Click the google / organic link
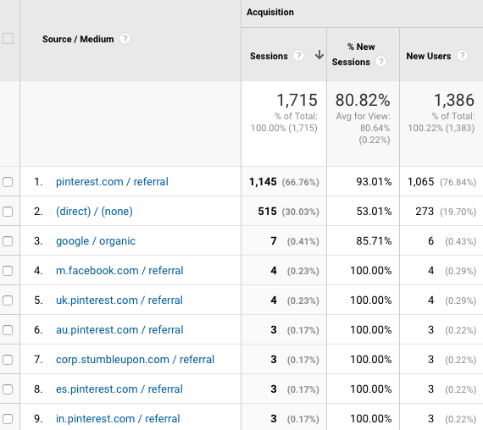Image resolution: width=483 pixels, height=430 pixels. click(96, 241)
